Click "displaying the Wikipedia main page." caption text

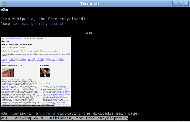pos(98,113)
